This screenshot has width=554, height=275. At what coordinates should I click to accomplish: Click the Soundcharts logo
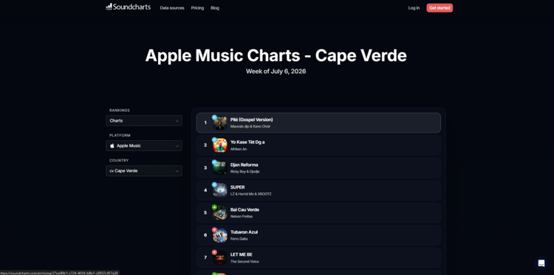tap(129, 7)
